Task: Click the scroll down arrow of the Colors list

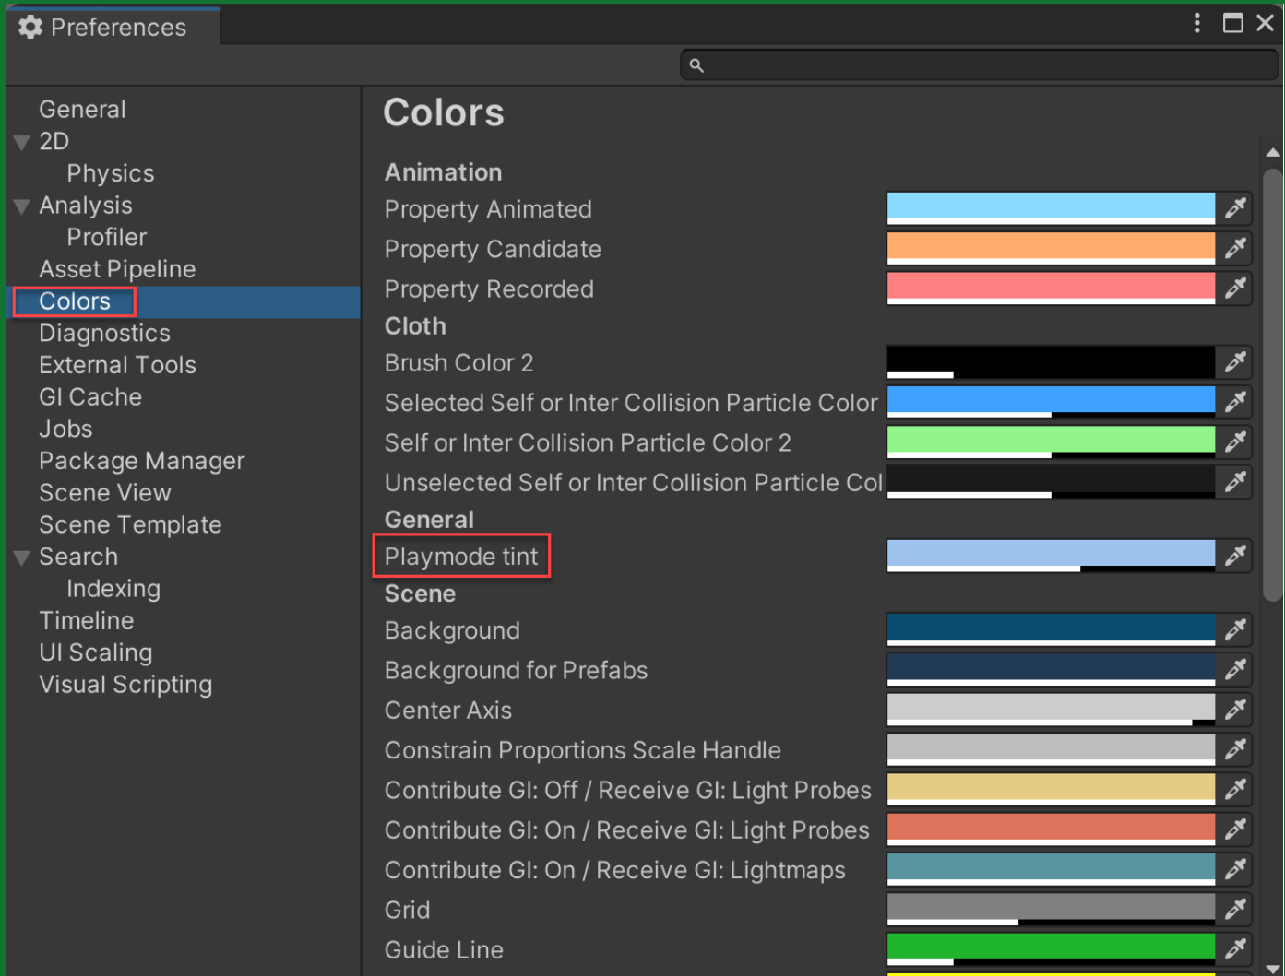Action: point(1273,968)
